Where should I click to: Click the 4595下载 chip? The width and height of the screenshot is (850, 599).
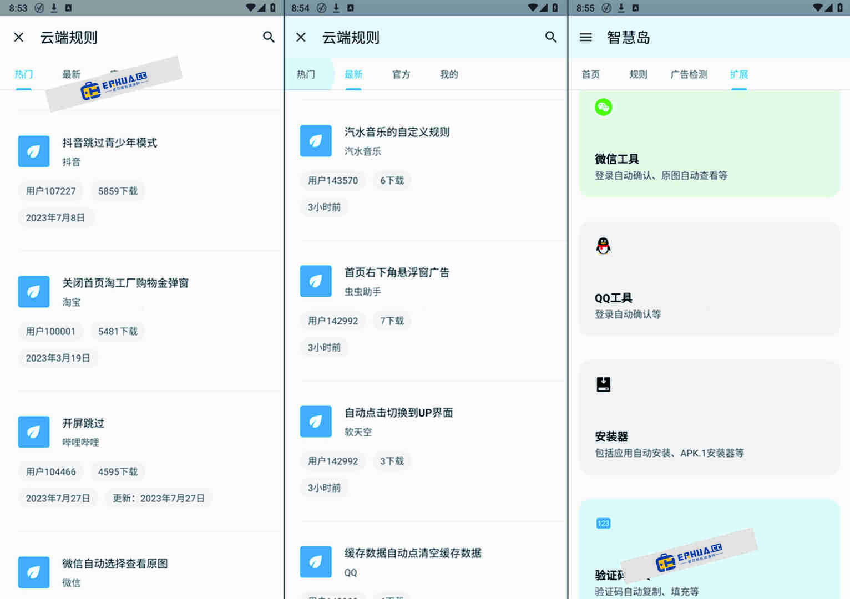[x=118, y=471]
